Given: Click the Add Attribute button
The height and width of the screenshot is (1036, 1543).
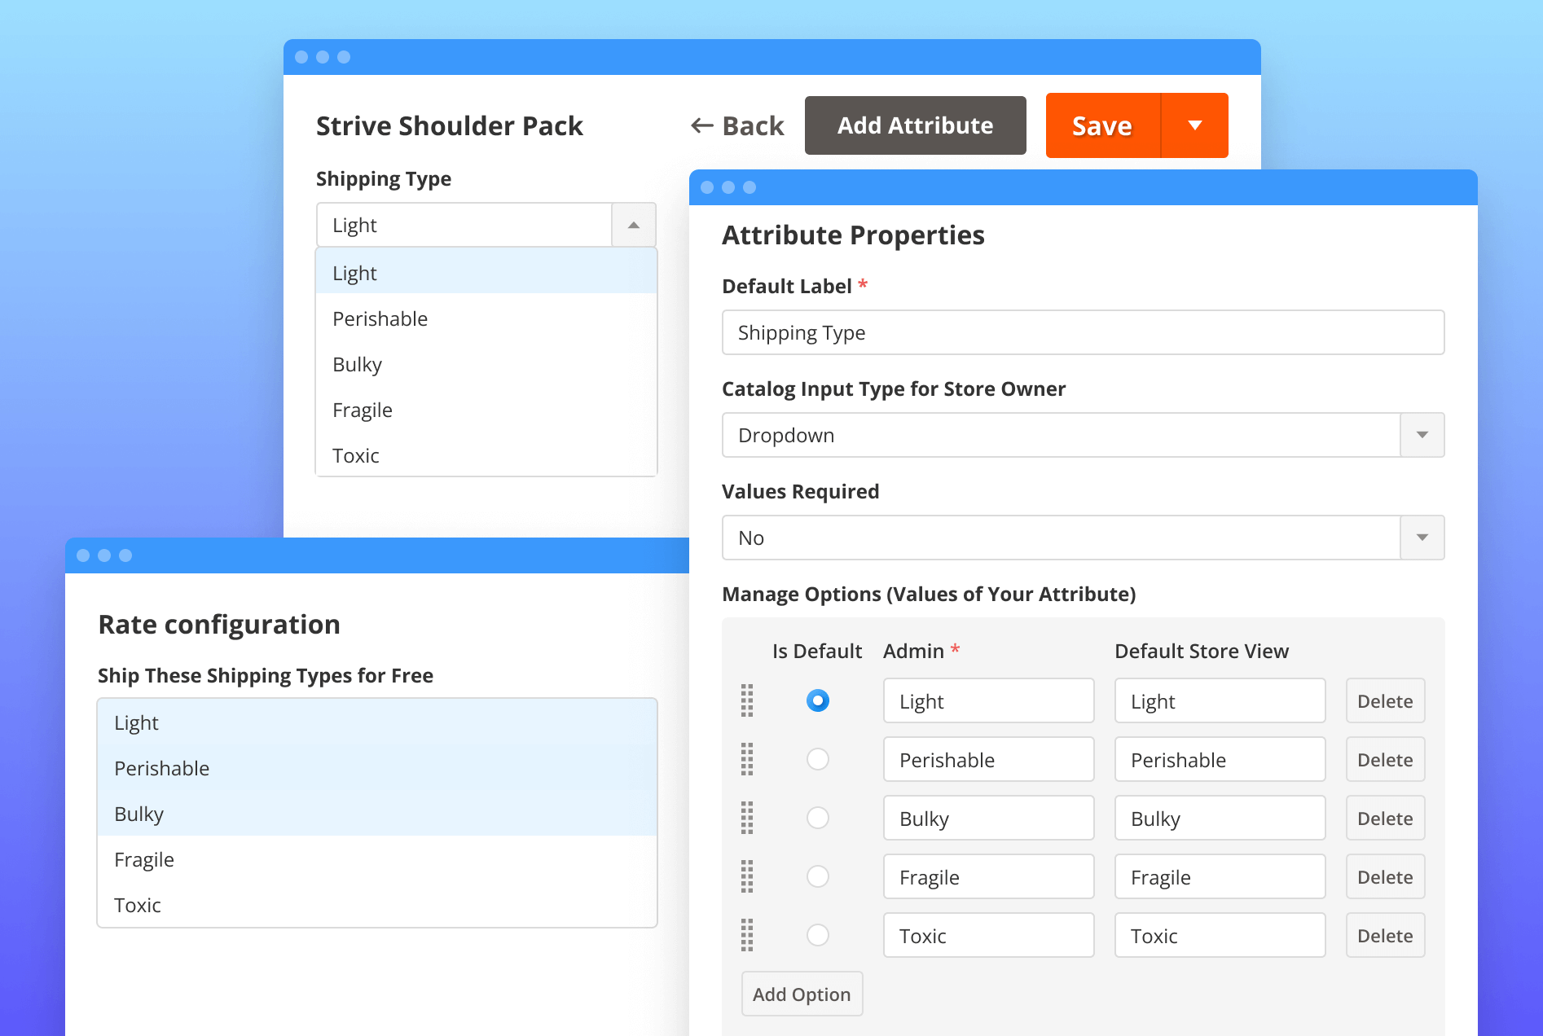Looking at the screenshot, I should click(x=915, y=125).
